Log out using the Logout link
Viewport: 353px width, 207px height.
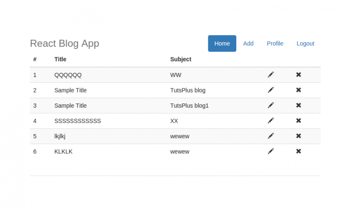point(305,44)
